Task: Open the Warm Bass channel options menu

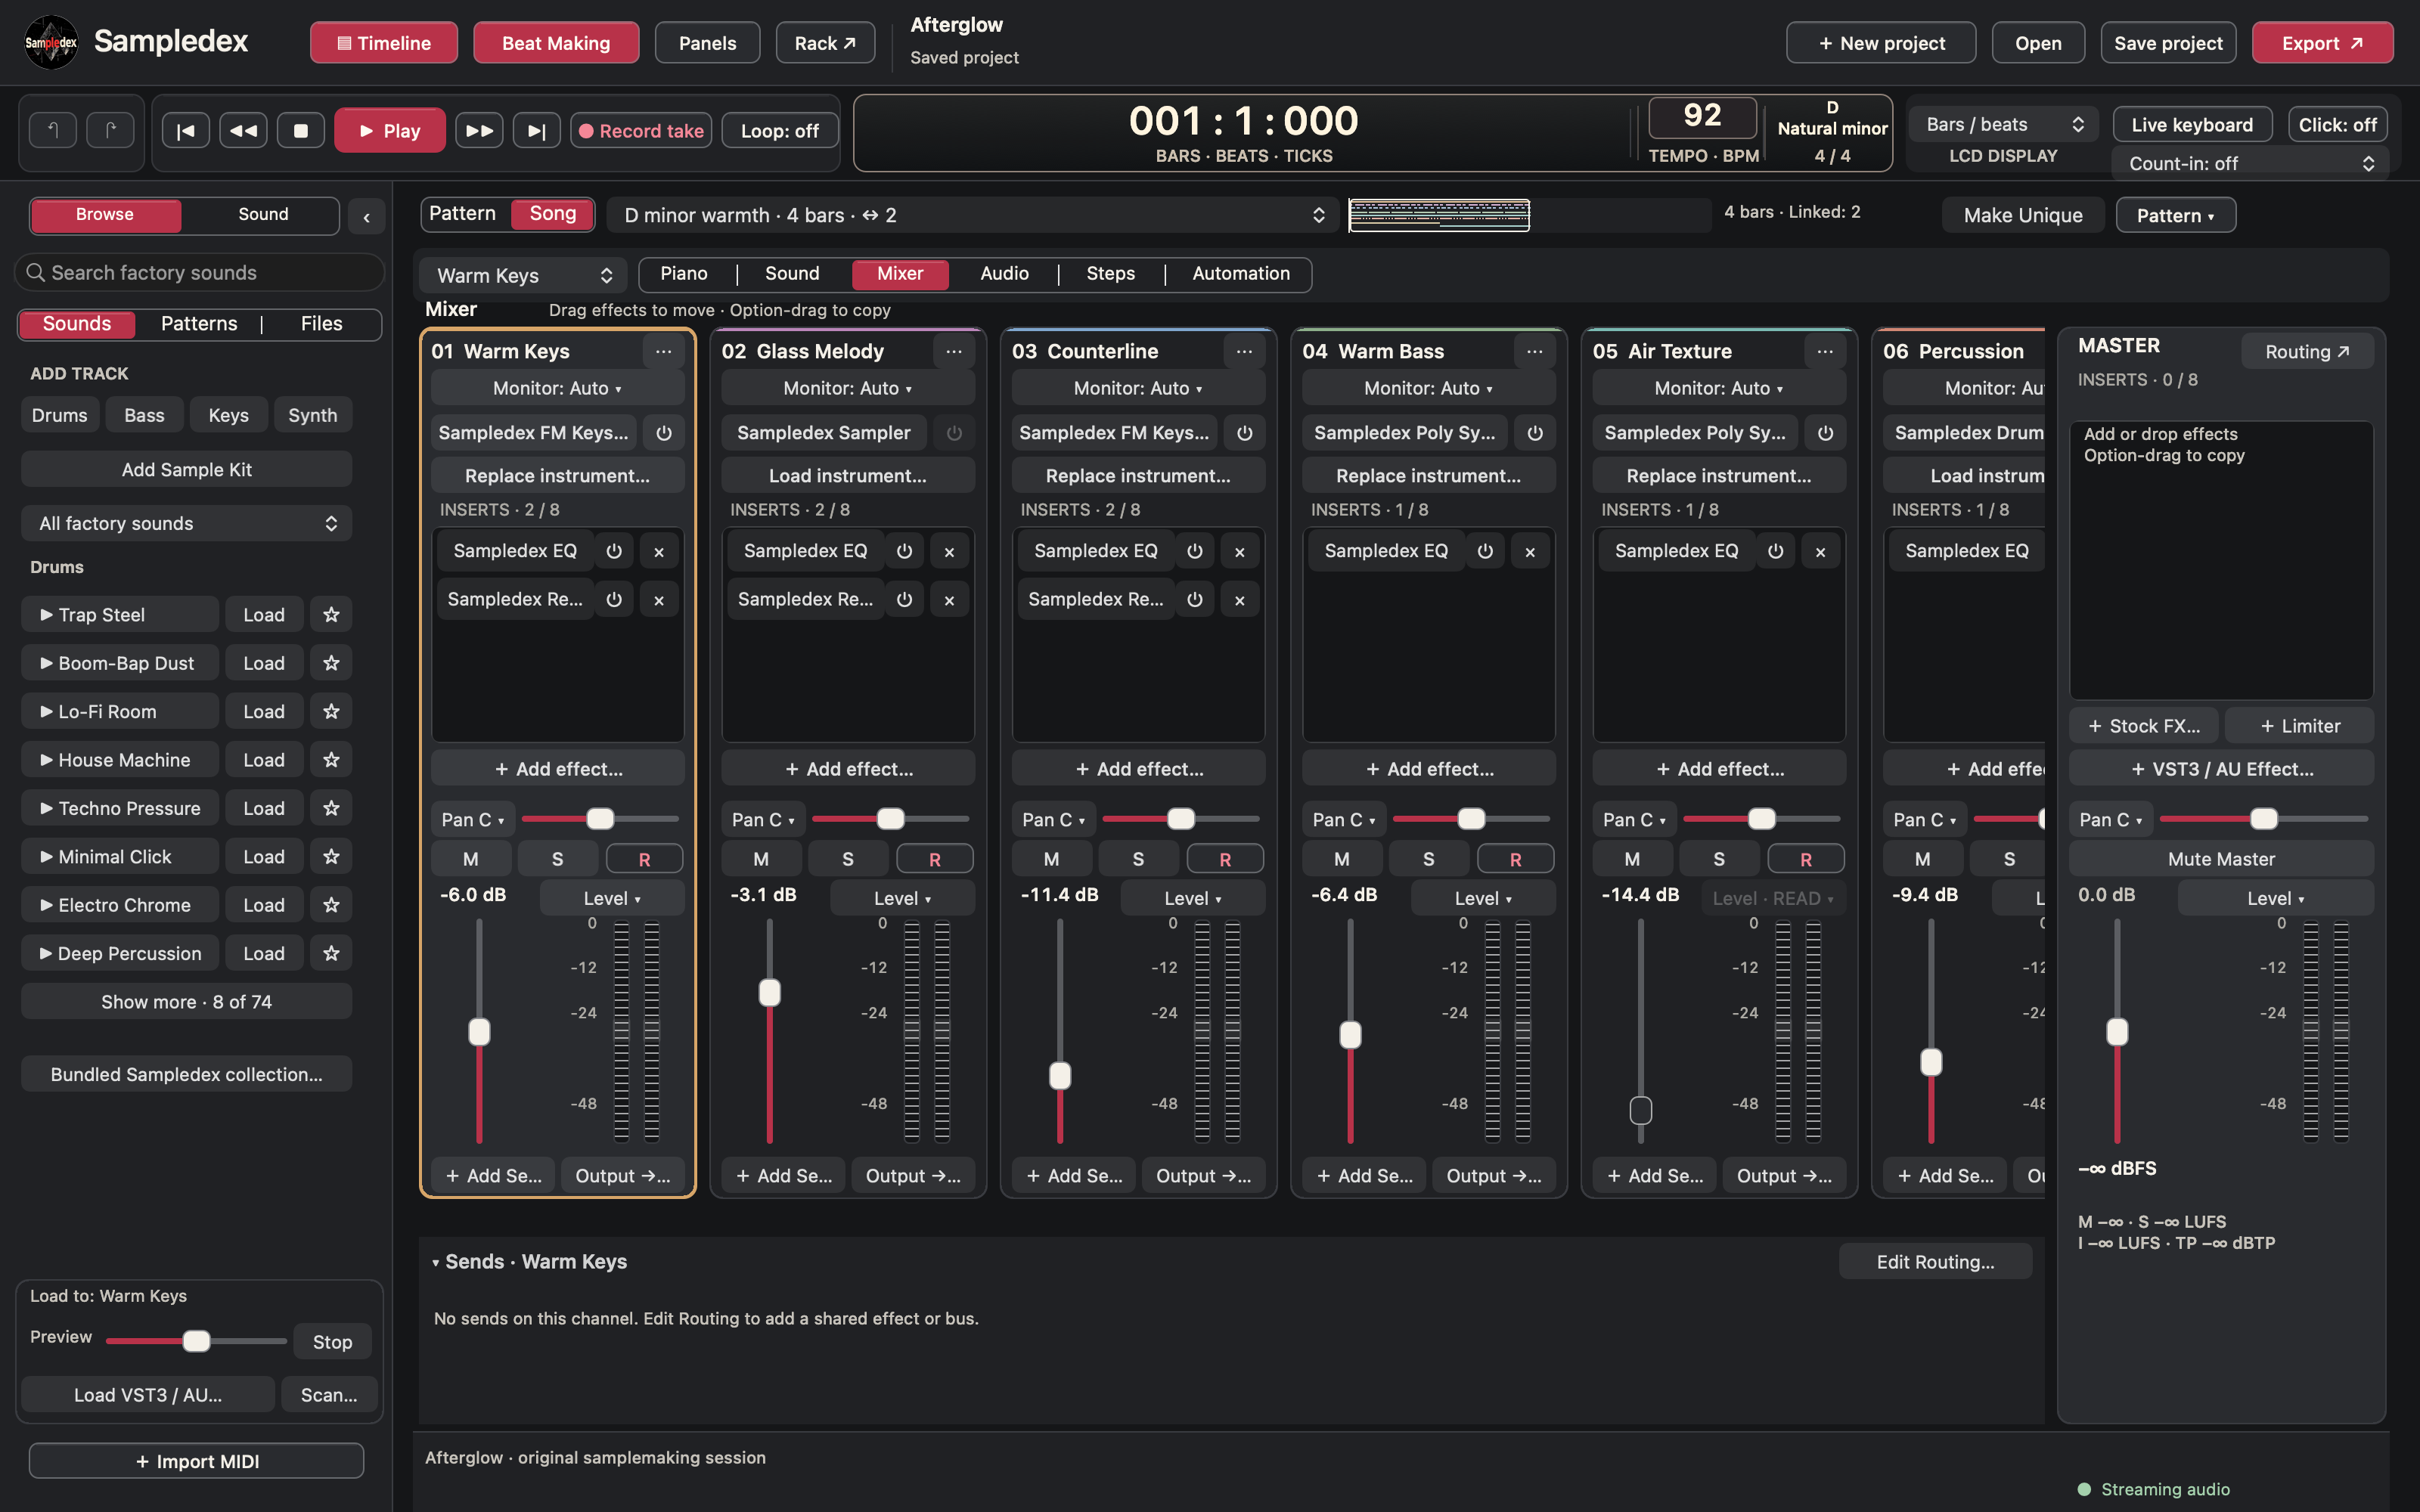Action: tap(1534, 351)
